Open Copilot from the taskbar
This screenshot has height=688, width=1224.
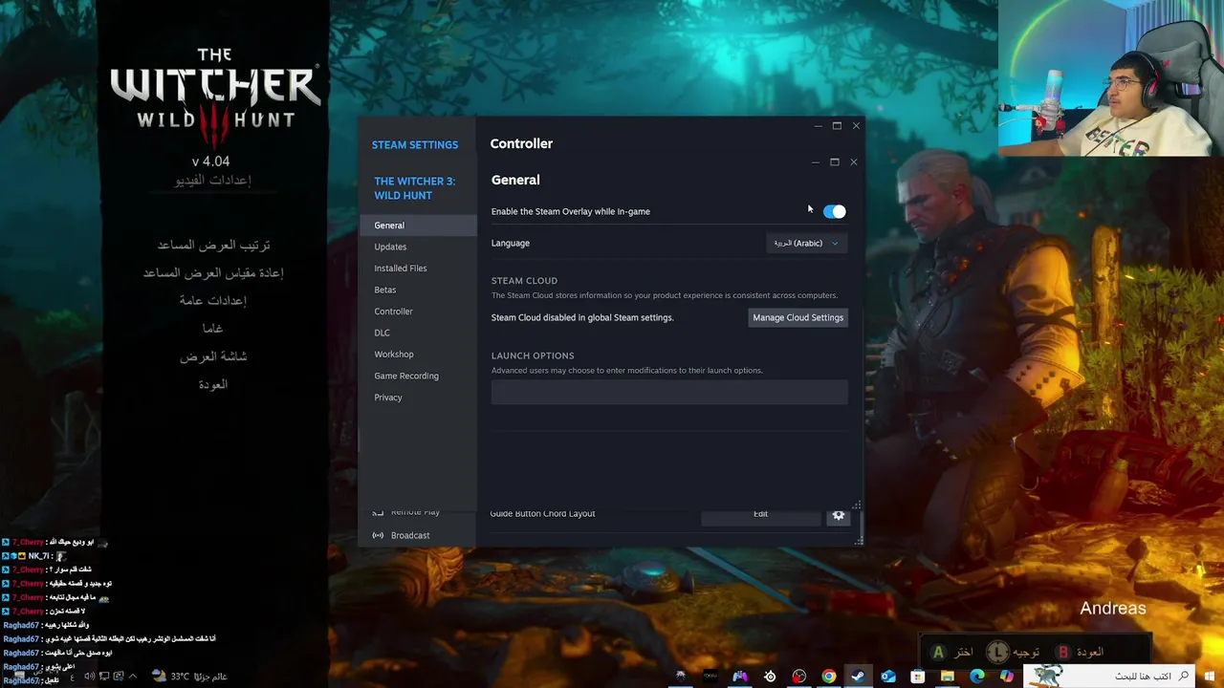pyautogui.click(x=1006, y=677)
